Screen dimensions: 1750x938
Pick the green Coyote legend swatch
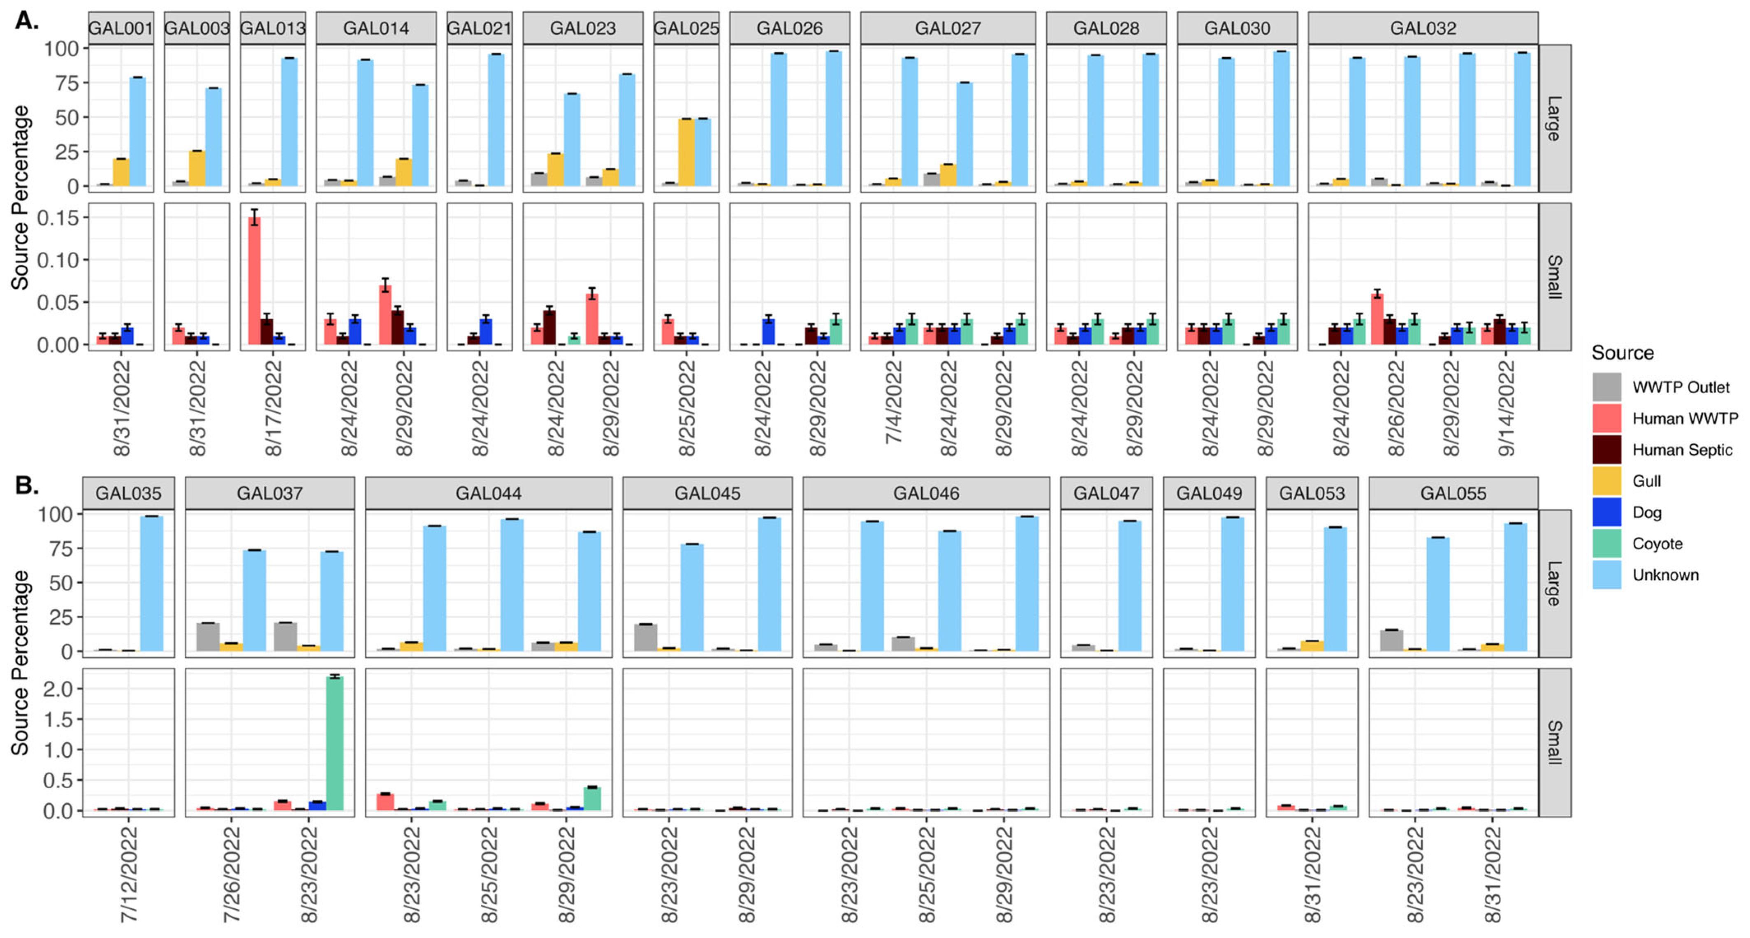pos(1606,543)
